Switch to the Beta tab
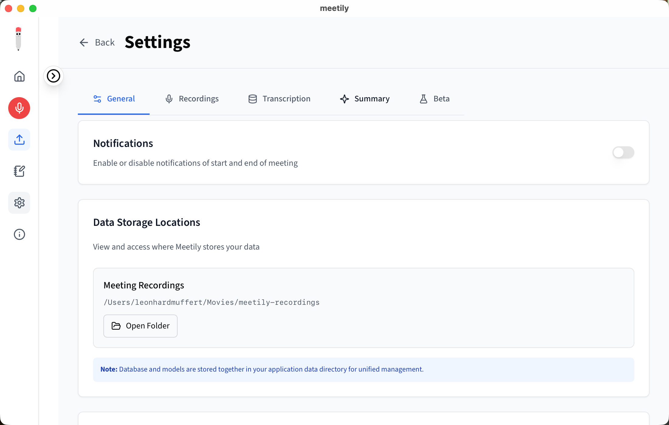The height and width of the screenshot is (425, 669). pyautogui.click(x=434, y=99)
